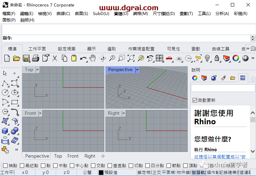This screenshot has height=176, width=256.
Task: Click the Zoom Extents icon
Action: click(131, 58)
